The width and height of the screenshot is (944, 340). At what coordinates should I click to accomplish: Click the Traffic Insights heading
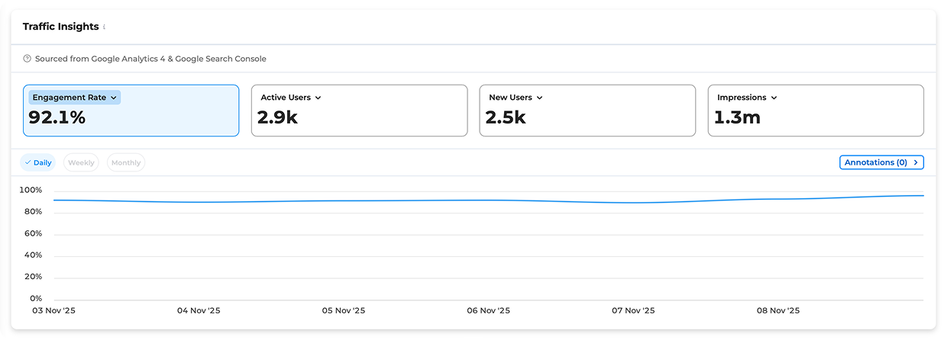click(60, 27)
